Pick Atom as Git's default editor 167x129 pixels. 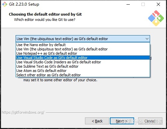tap(83, 71)
